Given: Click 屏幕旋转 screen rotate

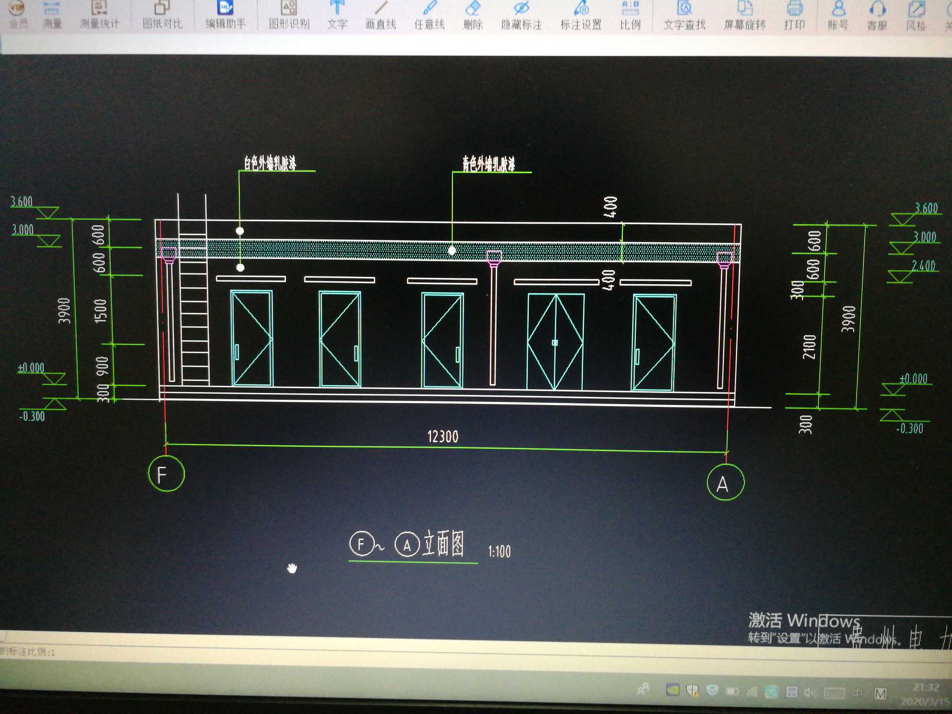Looking at the screenshot, I should (x=745, y=14).
